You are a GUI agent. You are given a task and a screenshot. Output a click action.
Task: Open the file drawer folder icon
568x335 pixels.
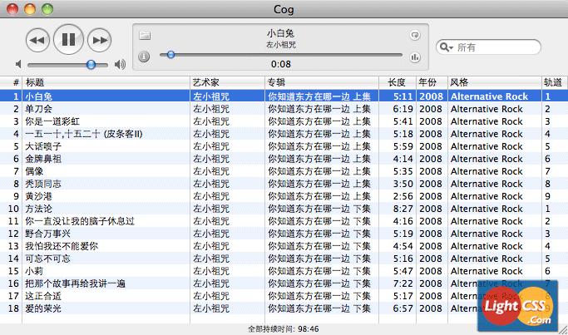point(144,35)
